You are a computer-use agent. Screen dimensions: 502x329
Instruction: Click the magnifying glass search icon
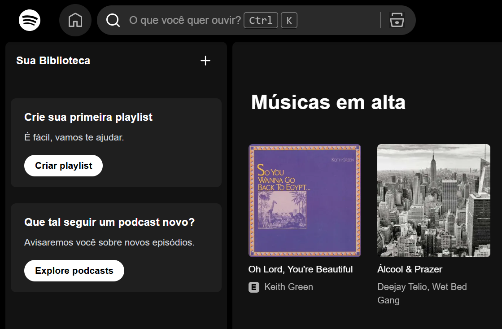click(113, 20)
